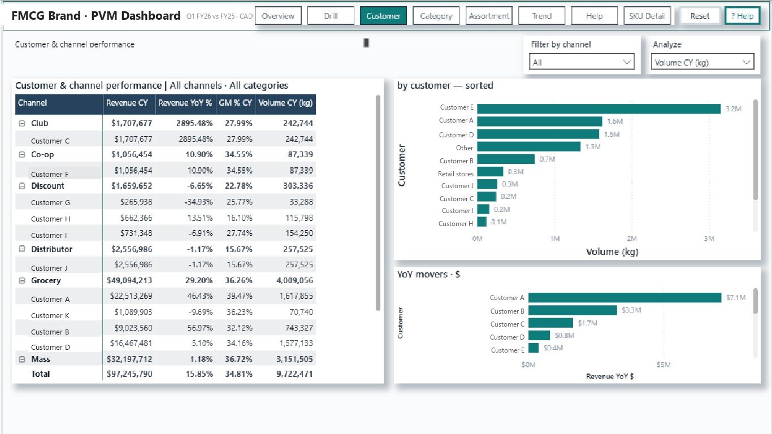Collapse the Mass channel group
The height and width of the screenshot is (434, 772).
click(x=21, y=359)
